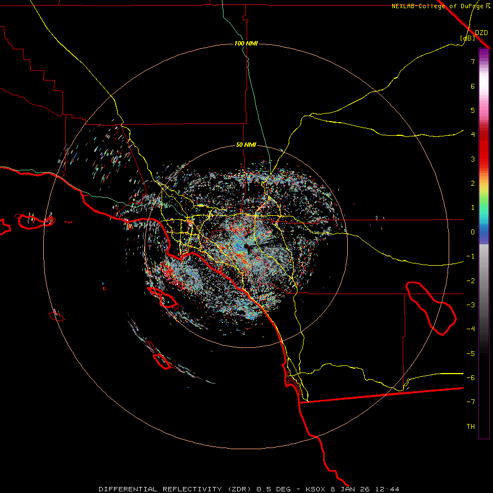493x493 pixels.
Task: Click the KSOX radar site dot at map center
Action: click(x=245, y=246)
